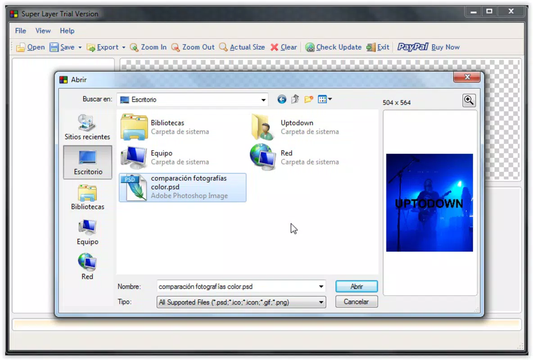This screenshot has width=533, height=360.
Task: Click the Adobe Photoshop Image description text
Action: (190, 196)
